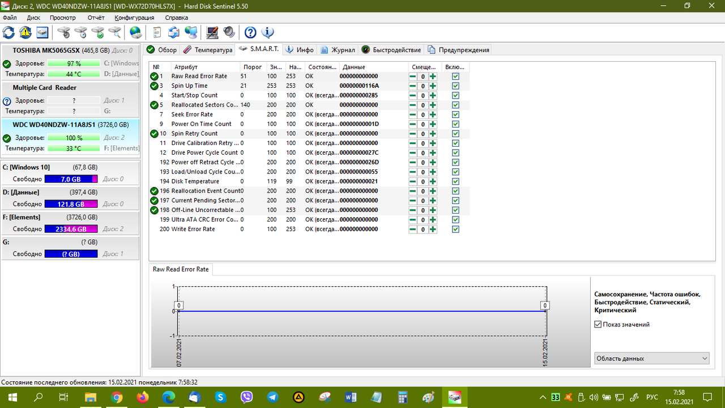Click the blue info bubble toolbar icon
Viewport: 725px width, 408px height.
267,32
